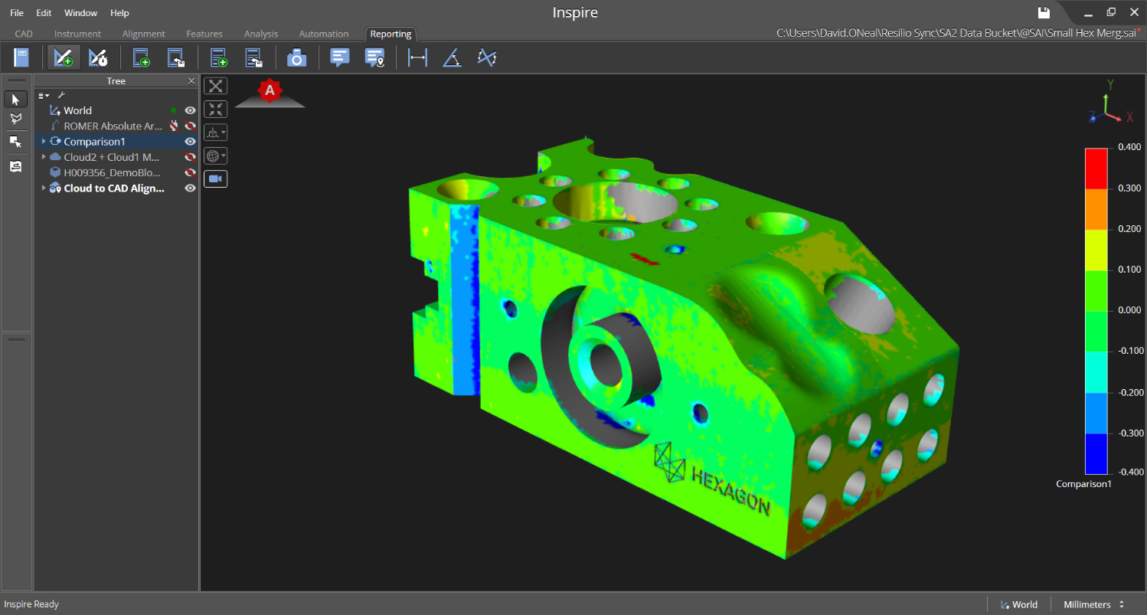Click the video camera view button

pos(215,178)
